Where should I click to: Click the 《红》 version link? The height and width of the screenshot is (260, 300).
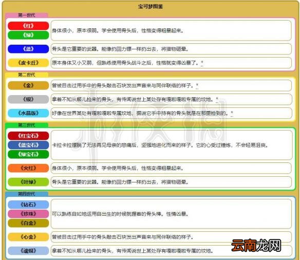pyautogui.click(x=28, y=26)
